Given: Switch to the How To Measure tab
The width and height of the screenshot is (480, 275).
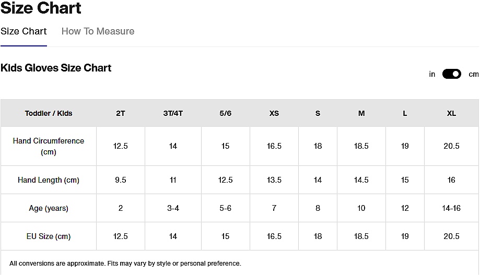Looking at the screenshot, I should (x=98, y=31).
